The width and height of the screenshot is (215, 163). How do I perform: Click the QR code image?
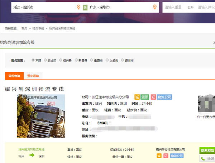click(x=206, y=104)
